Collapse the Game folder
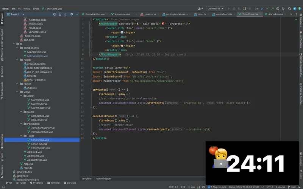The image size is (303, 189). click(21, 112)
